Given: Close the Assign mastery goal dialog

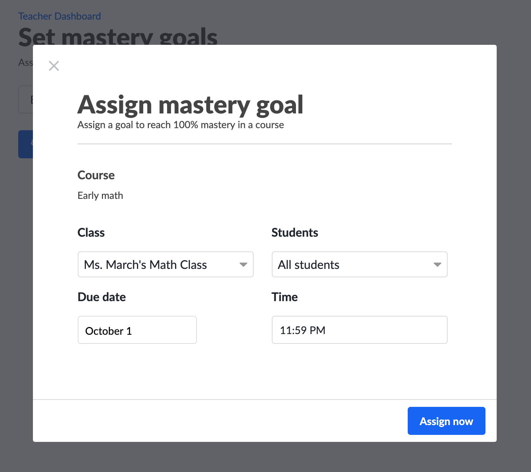Looking at the screenshot, I should [x=54, y=66].
